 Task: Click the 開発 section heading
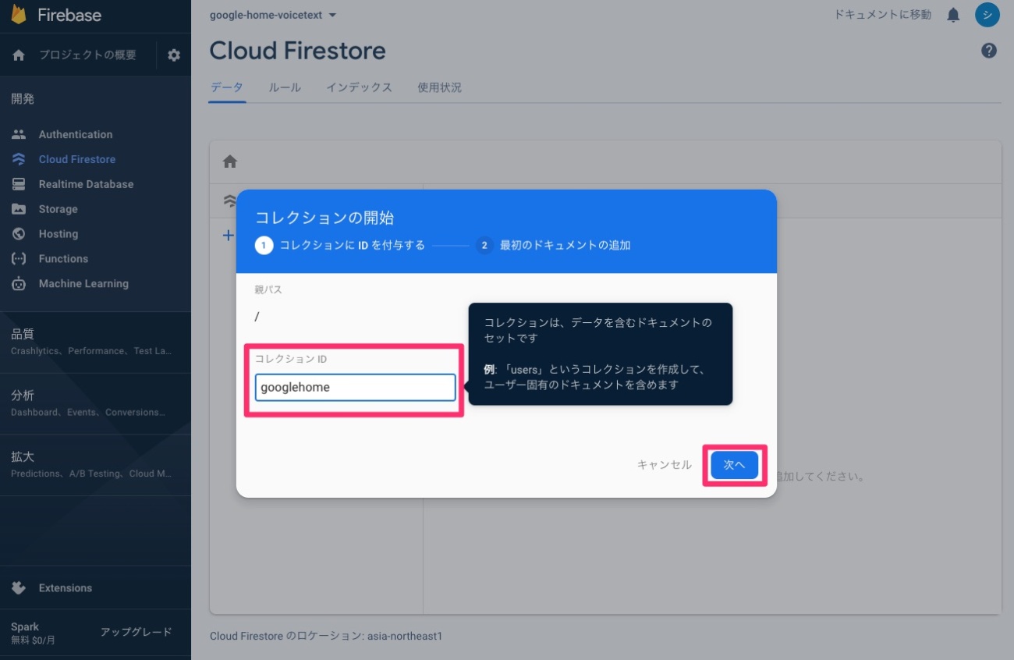point(23,99)
